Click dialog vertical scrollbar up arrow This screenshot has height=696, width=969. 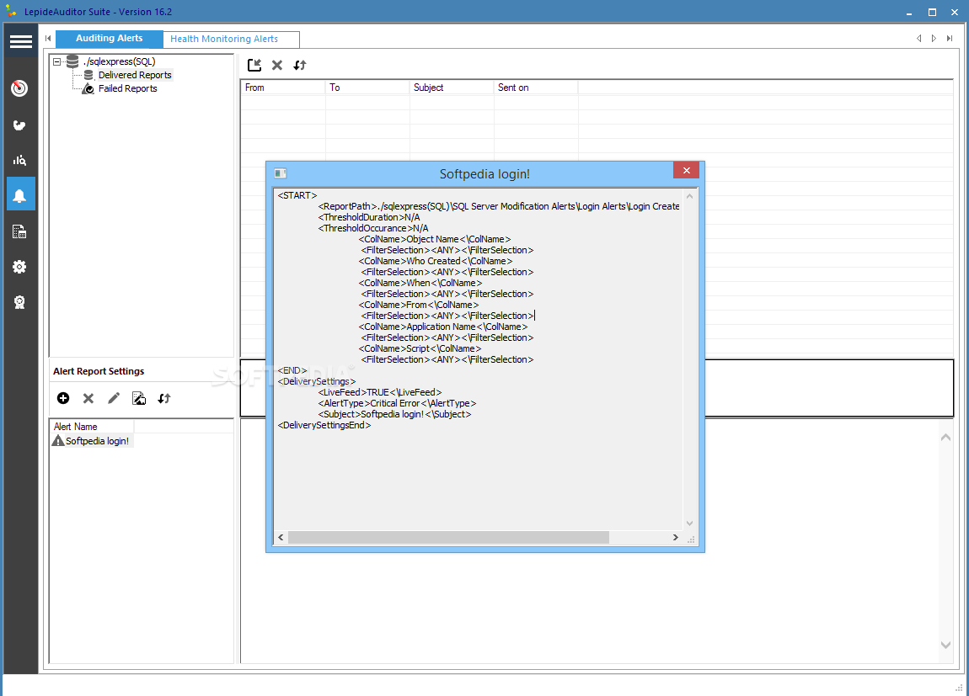point(689,196)
